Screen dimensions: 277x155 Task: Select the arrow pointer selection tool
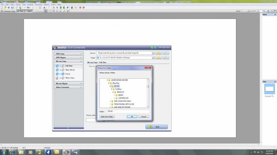pyautogui.click(x=46, y=11)
